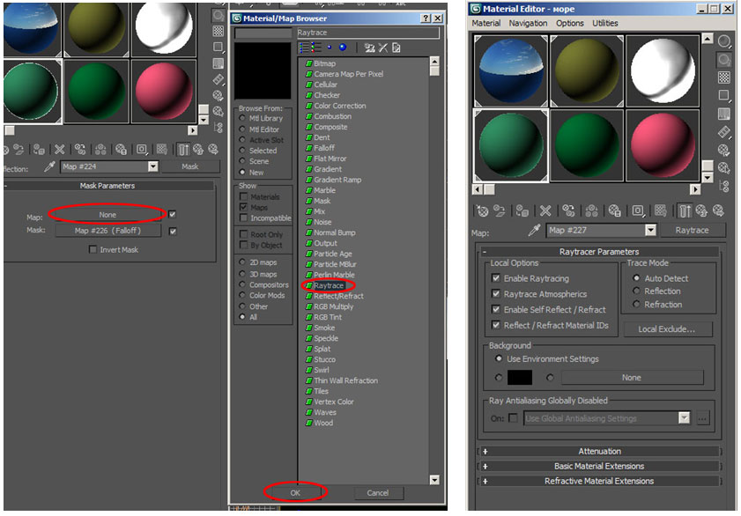Click Put Material to Scene icon in right editor
741x516 pixels.
pos(500,210)
